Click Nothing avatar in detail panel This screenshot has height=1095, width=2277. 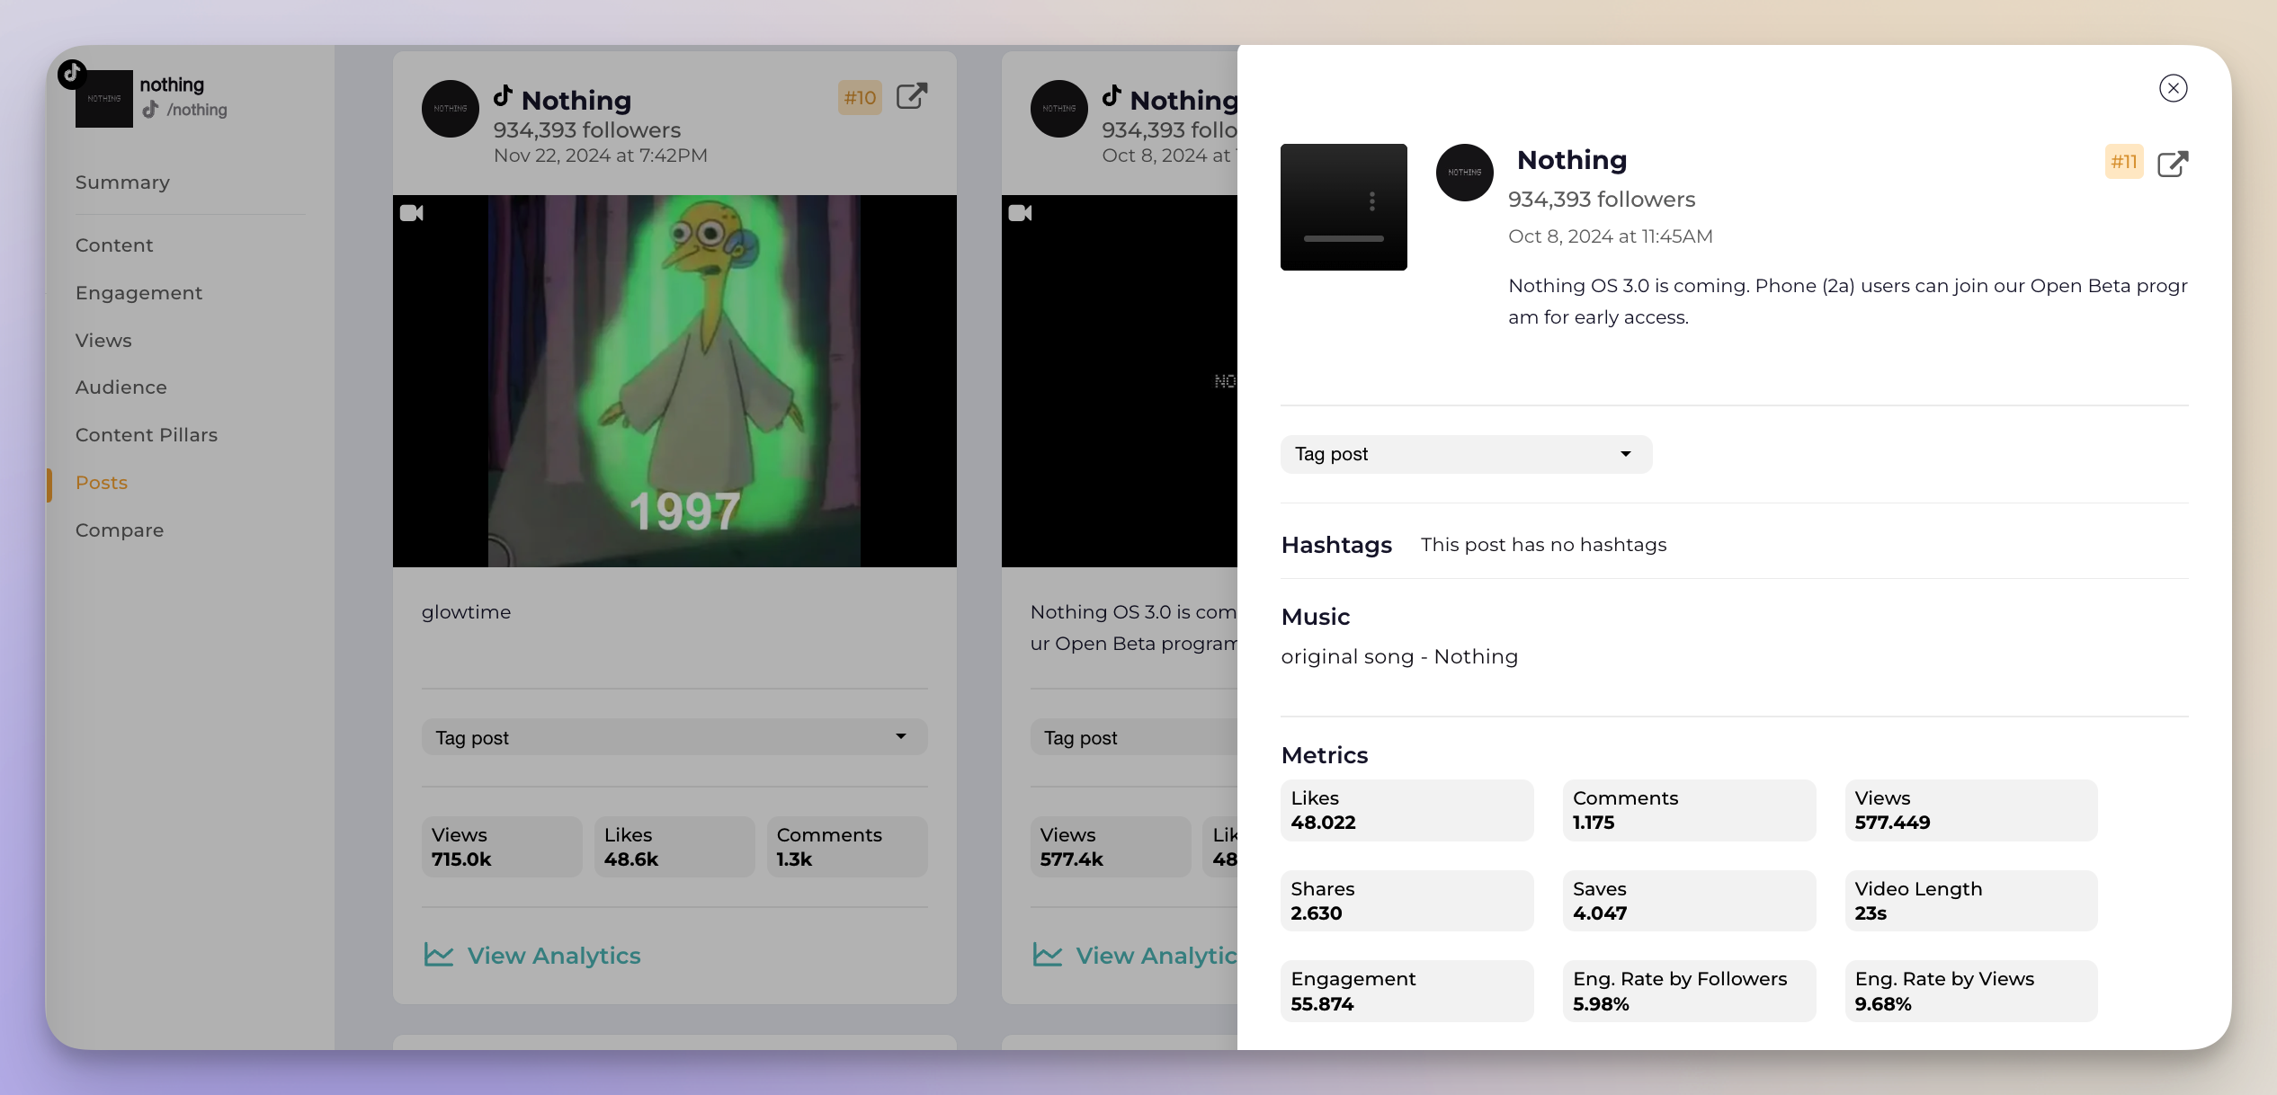coord(1464,173)
